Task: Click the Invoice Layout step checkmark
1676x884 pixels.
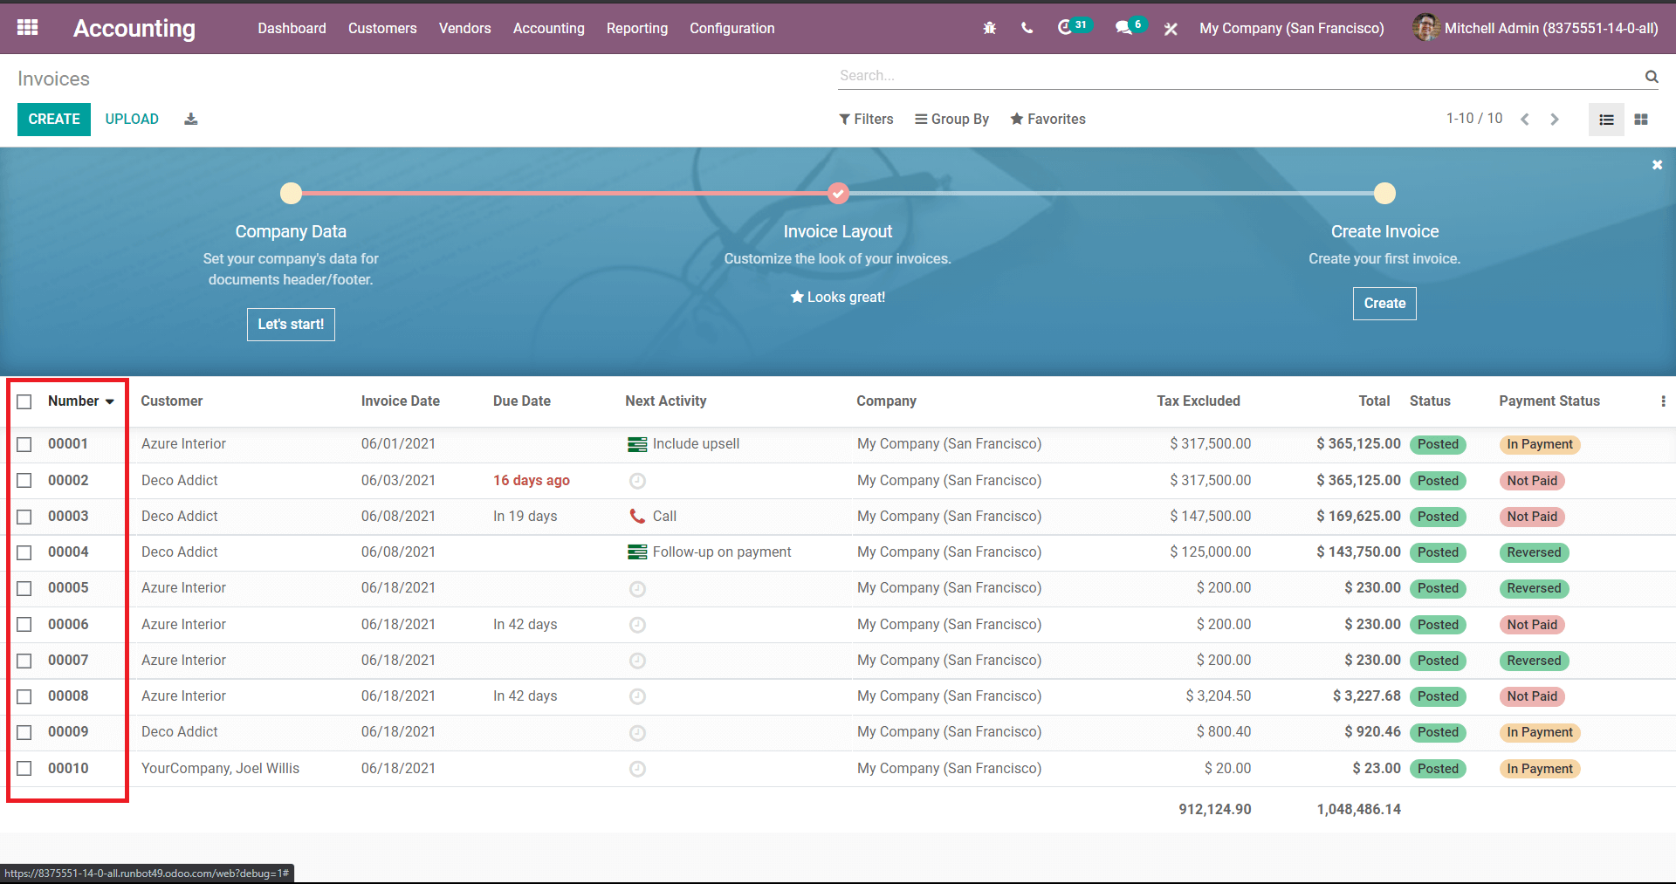Action: point(838,193)
